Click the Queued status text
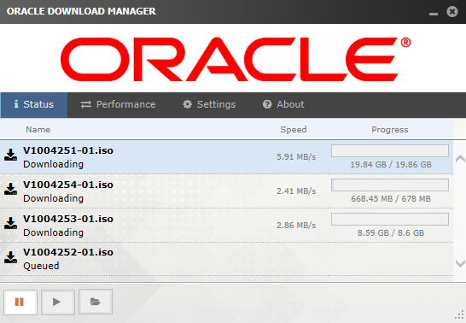 pos(41,266)
